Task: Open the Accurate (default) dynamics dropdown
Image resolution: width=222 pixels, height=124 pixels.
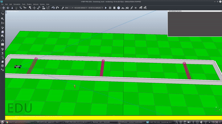Action: 81,8
